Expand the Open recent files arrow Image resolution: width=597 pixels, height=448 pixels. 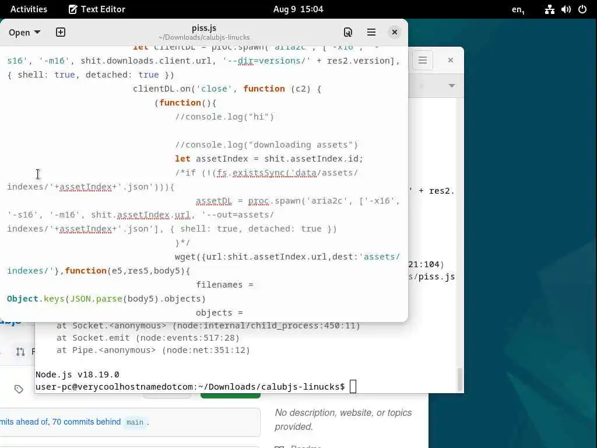point(37,33)
